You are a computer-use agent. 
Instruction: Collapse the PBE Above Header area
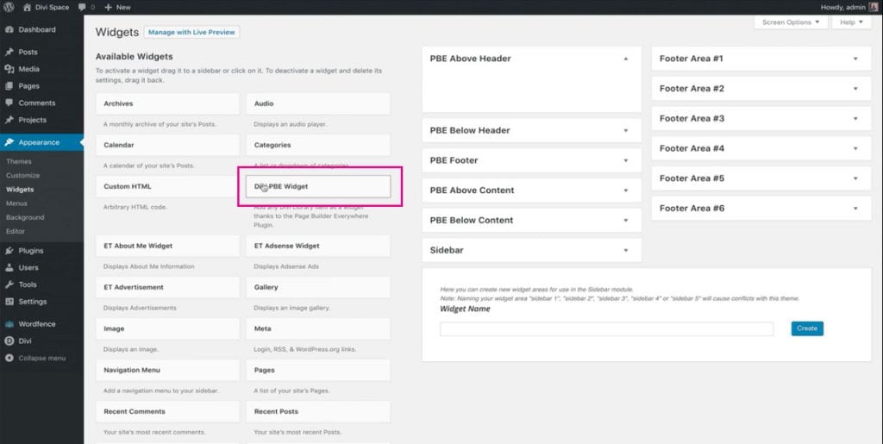(x=625, y=59)
